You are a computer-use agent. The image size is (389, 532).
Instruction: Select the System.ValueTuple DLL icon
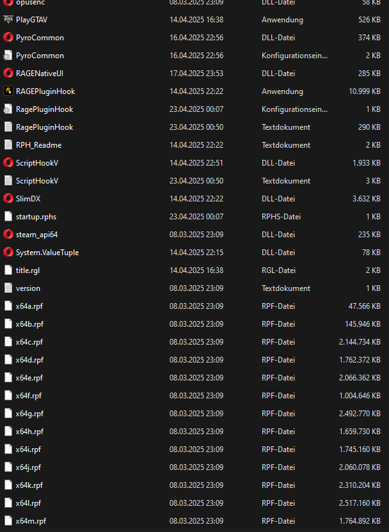8,253
